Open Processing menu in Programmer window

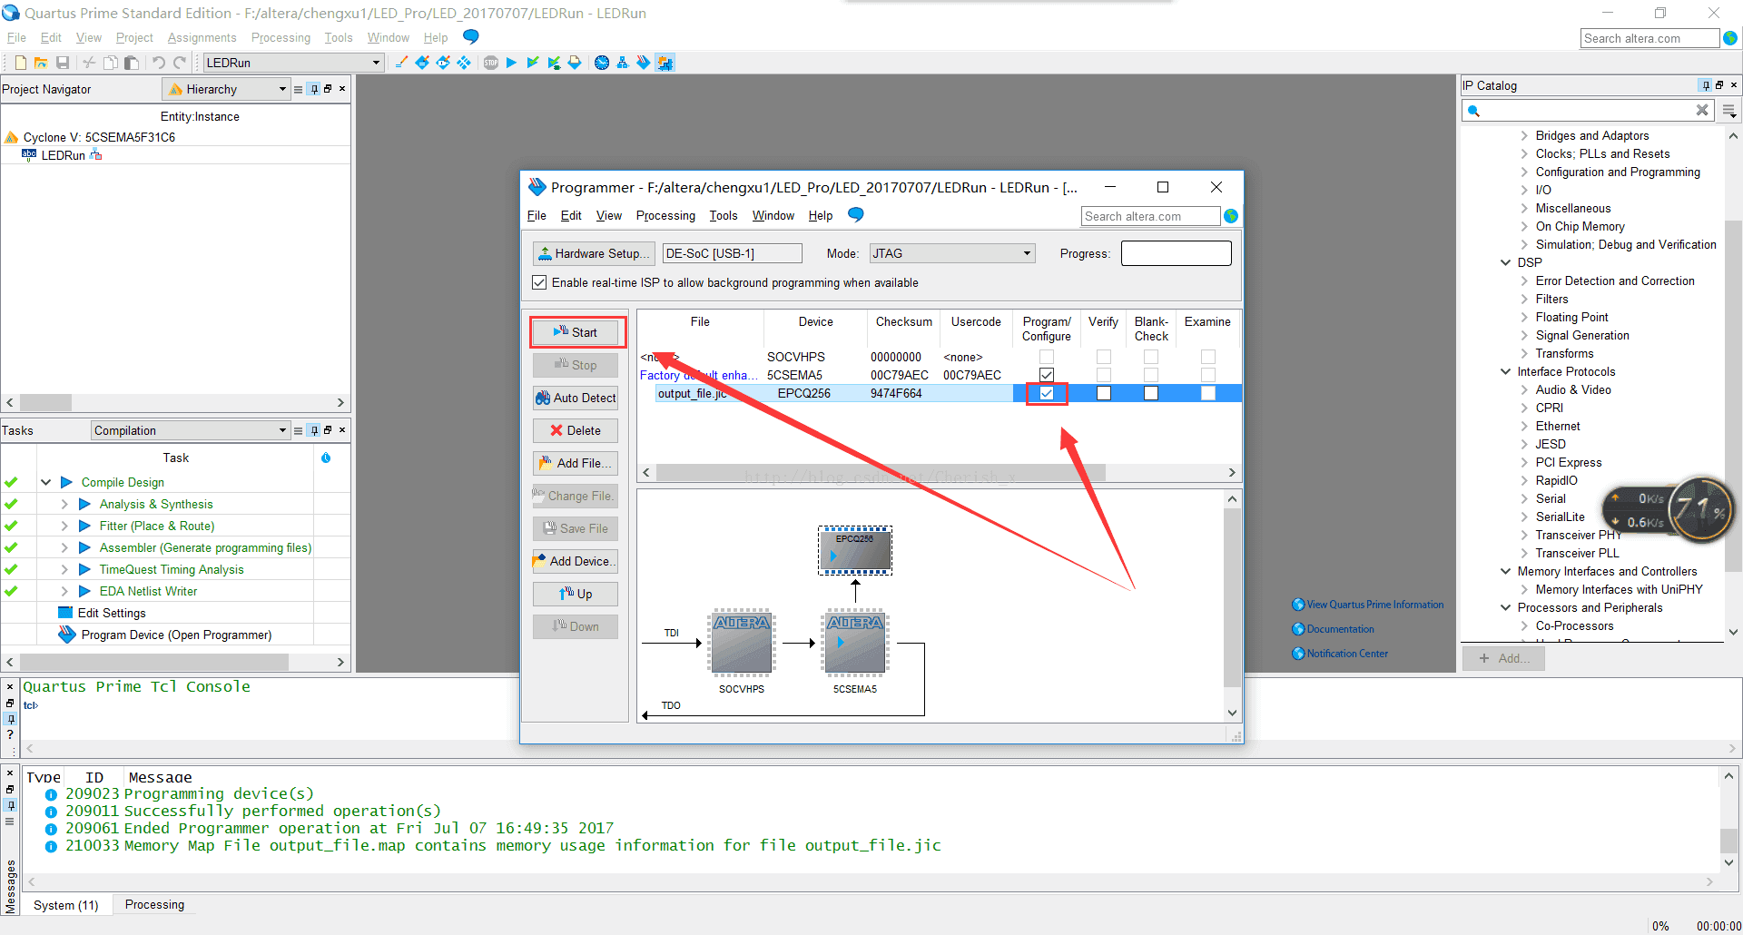pyautogui.click(x=665, y=215)
